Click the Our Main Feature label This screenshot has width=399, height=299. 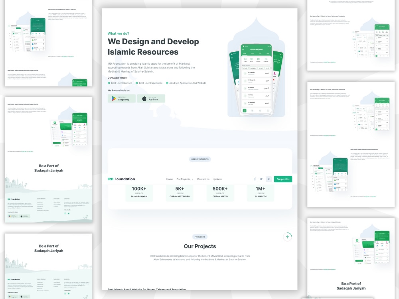click(117, 78)
